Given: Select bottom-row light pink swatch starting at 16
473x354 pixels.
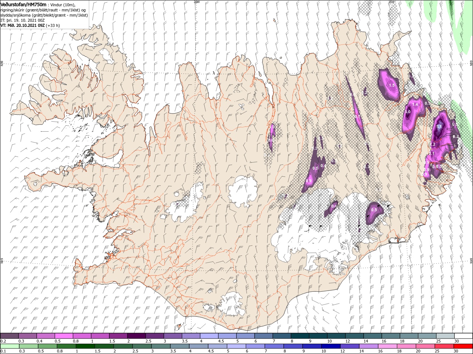Looking at the screenshot, I should coord(387,346).
